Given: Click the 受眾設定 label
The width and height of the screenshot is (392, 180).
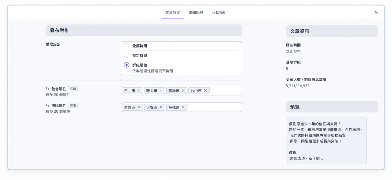Looking at the screenshot, I should click(53, 44).
